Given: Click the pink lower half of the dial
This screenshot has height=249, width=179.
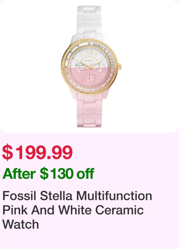Looking at the screenshot, I should pos(90,76).
